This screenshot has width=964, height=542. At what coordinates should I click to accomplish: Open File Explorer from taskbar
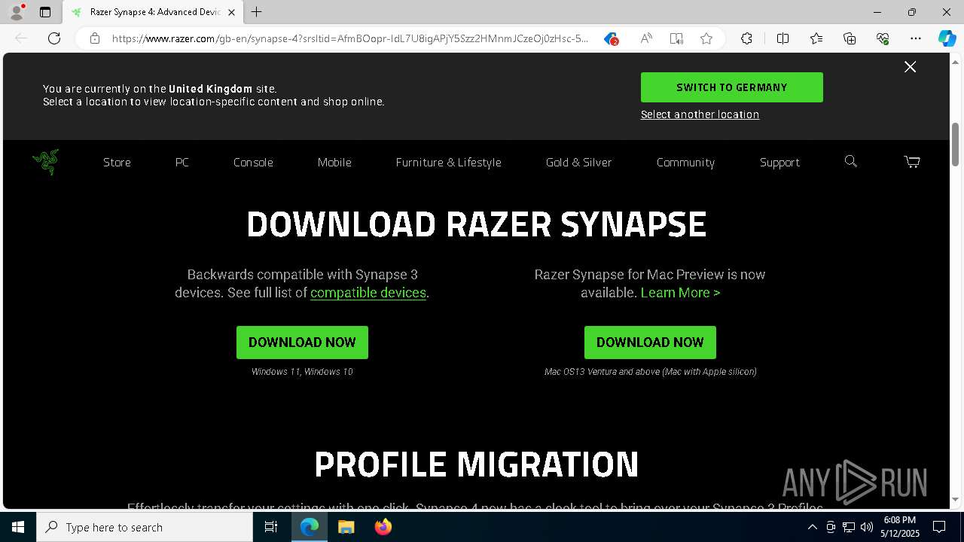(x=346, y=527)
